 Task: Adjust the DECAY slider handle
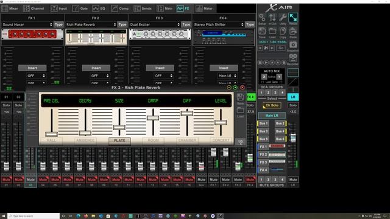[85, 133]
